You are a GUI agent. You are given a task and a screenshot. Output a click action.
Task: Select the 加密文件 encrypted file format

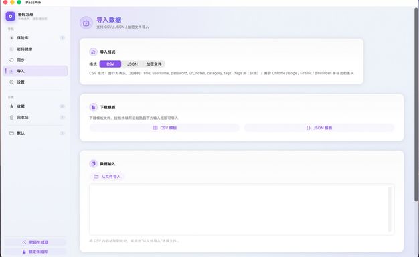(154, 64)
